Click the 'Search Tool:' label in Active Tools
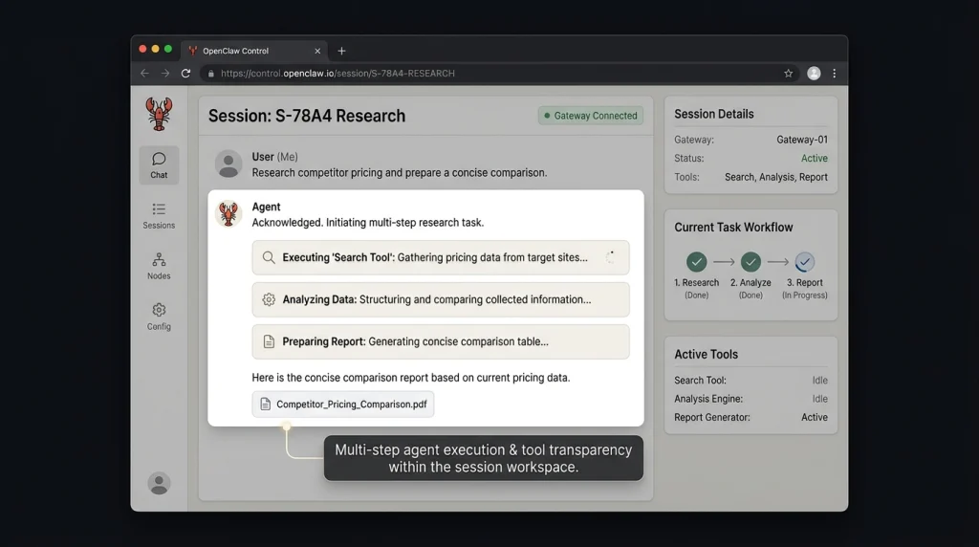 700,381
